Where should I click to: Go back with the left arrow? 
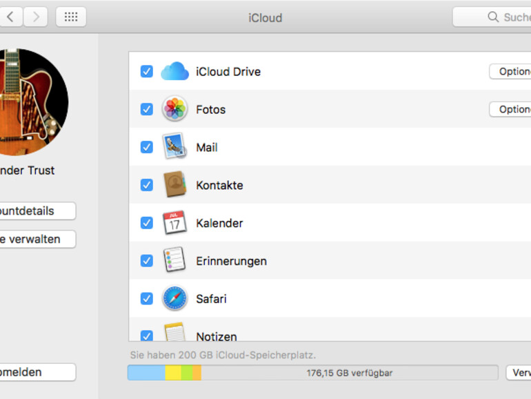[x=10, y=17]
